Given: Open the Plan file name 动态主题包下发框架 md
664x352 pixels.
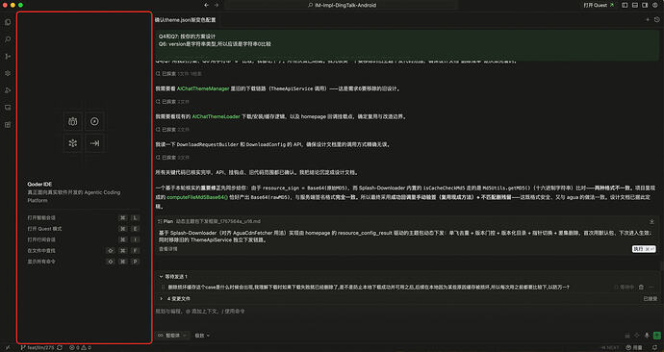Looking at the screenshot, I should 218,221.
